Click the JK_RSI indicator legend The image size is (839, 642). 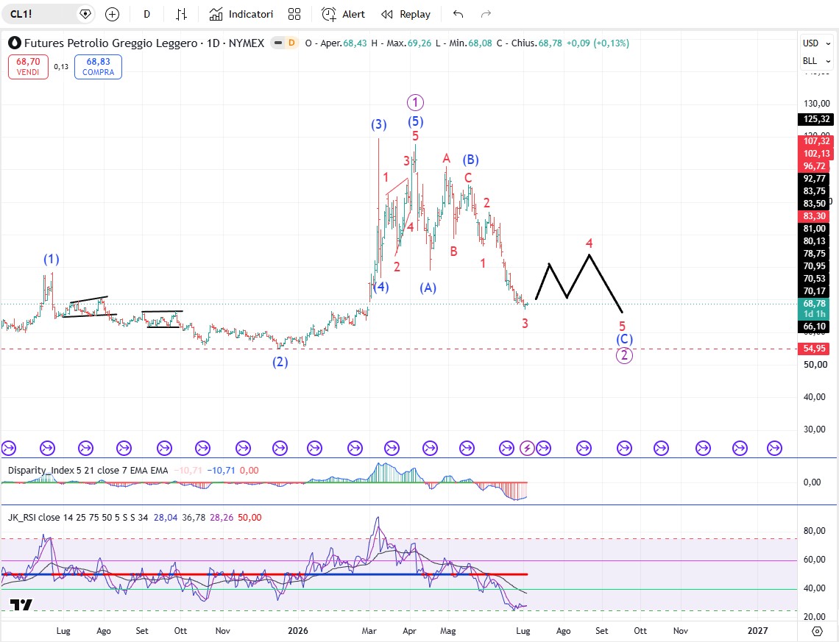click(77, 518)
